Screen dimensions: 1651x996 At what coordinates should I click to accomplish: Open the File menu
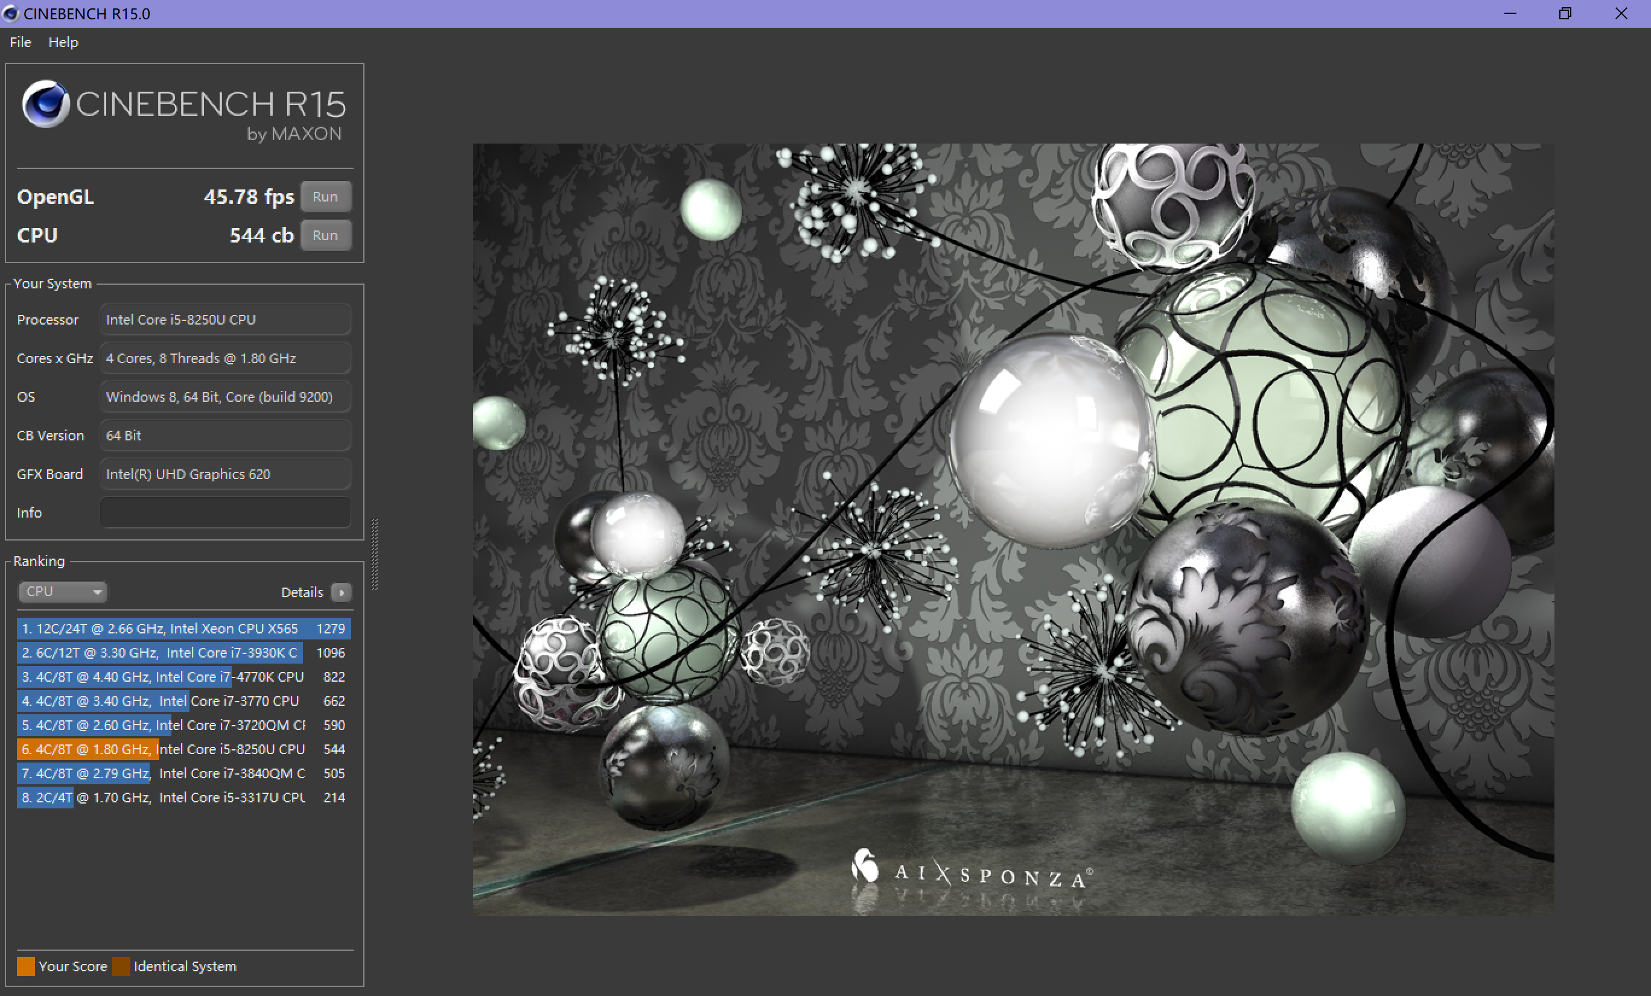pyautogui.click(x=20, y=42)
